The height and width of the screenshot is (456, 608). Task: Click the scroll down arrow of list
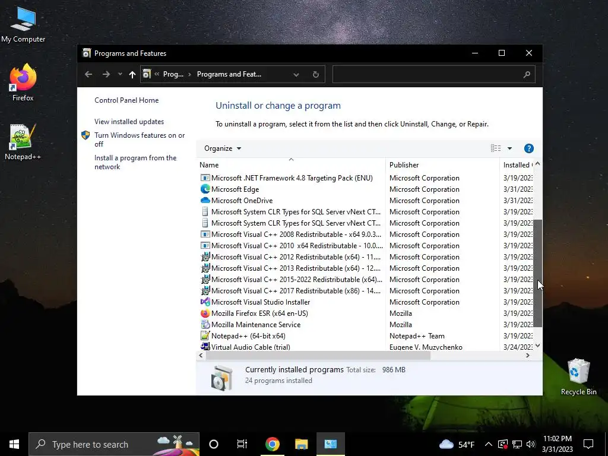pos(537,346)
